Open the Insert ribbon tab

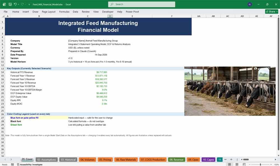point(26,11)
